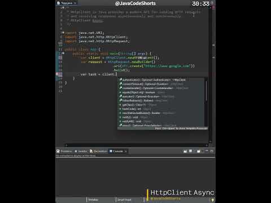Image resolution: width=271 pixels, height=203 pixels.
Task: Click the Writable status bar entry
Action: (x=93, y=200)
